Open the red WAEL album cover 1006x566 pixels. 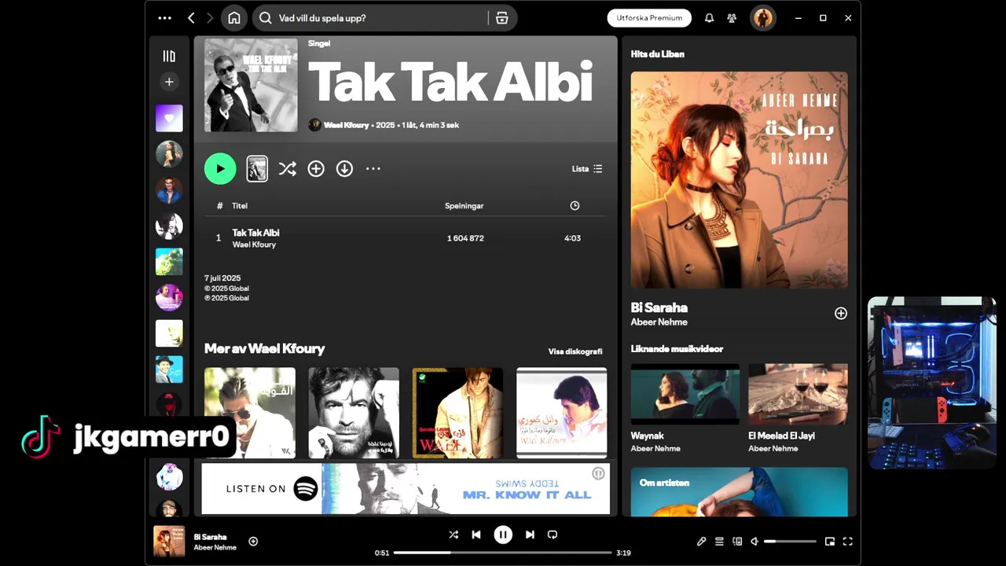point(457,413)
